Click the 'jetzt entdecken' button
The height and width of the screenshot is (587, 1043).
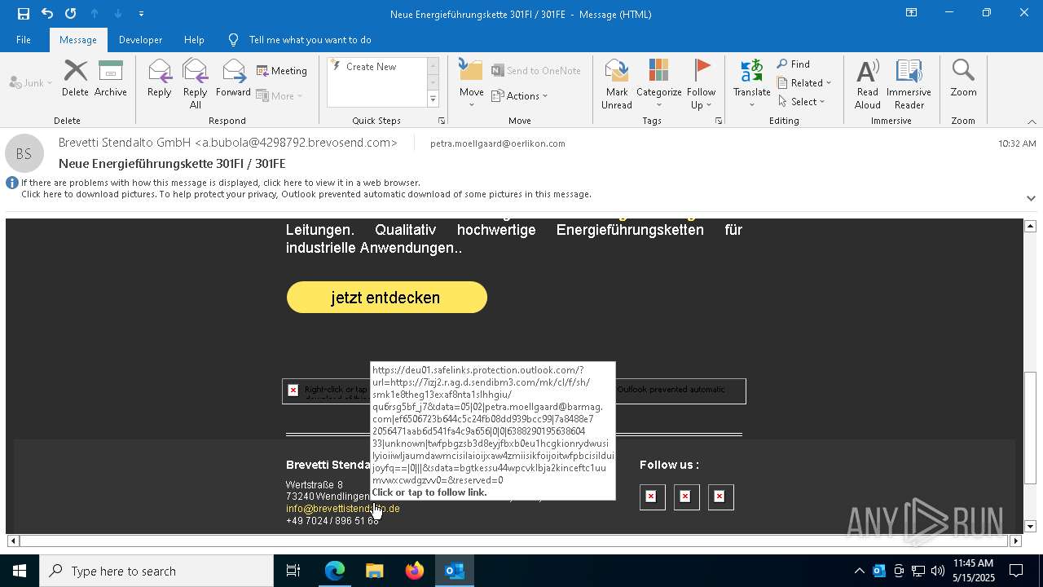pos(386,298)
